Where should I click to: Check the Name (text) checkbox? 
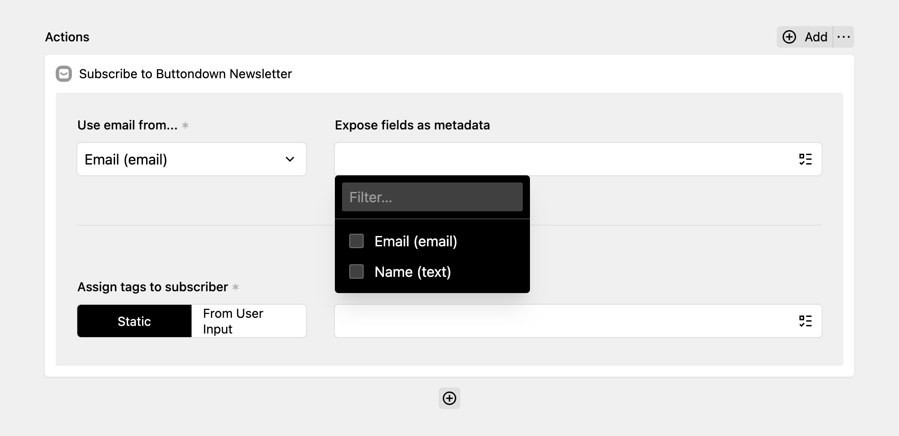point(356,271)
